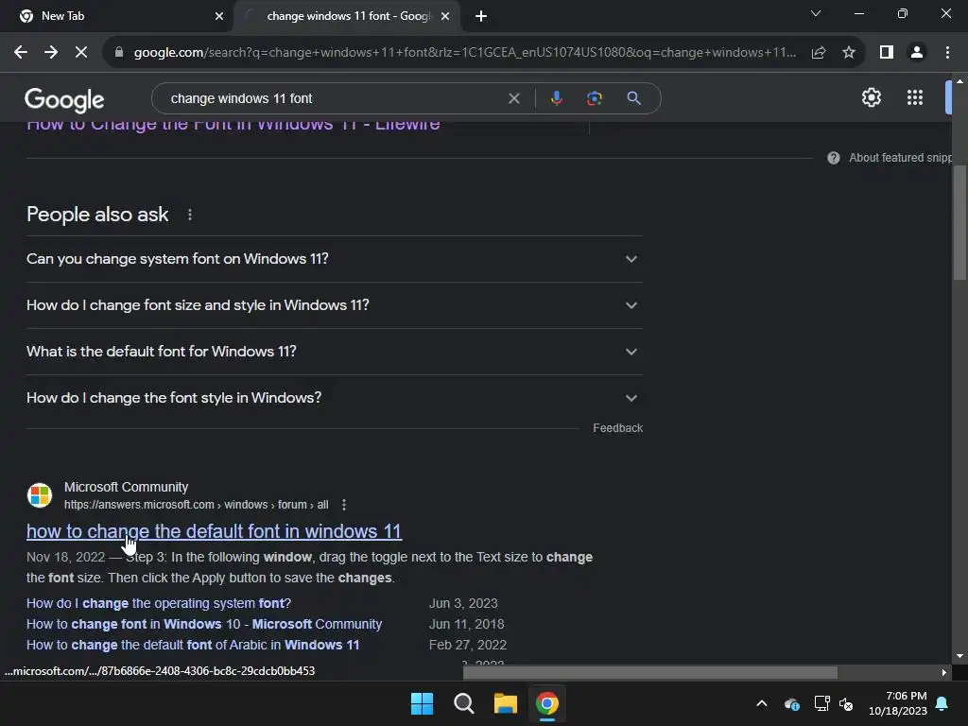This screenshot has height=726, width=968.
Task: Open 'How do I change the operating system font?'
Action: pos(159,603)
